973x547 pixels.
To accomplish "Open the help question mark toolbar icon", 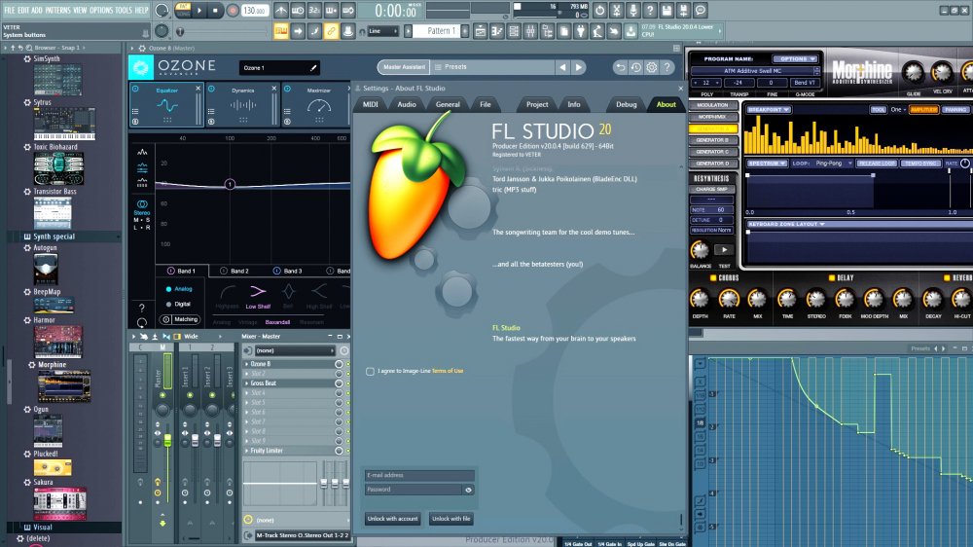I will pos(650,11).
